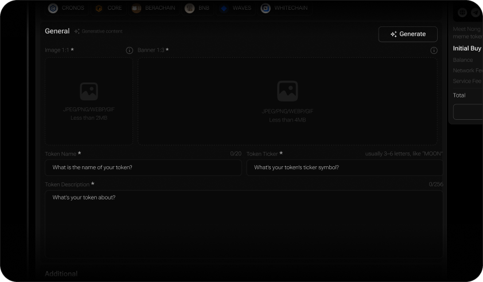Click the Generative content sparkle label

98,32
